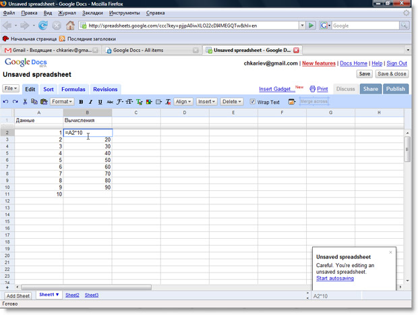The height and width of the screenshot is (315, 418).
Task: Click the vertical scrollbar thumb
Action: click(407, 149)
